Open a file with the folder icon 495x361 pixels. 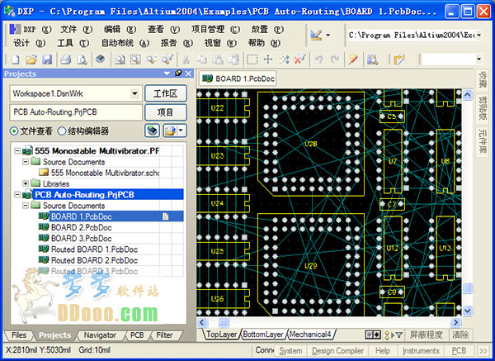[31, 59]
